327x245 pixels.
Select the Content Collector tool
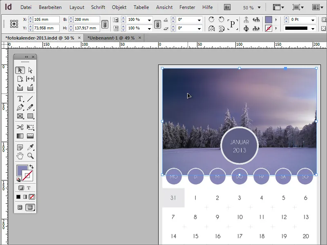20,87
